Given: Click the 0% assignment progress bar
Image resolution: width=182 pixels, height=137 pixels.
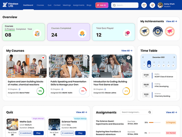Looking at the screenshot, I should tap(155, 133).
